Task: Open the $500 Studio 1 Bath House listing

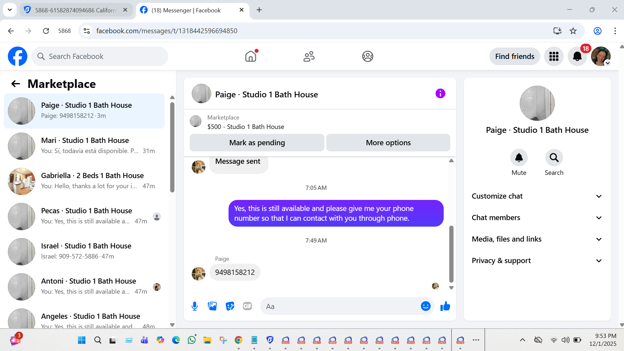Action: coord(246,127)
